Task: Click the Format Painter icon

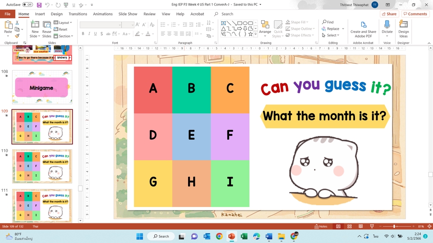Action: point(17,36)
